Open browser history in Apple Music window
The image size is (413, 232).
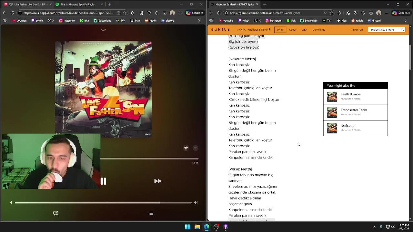point(149,13)
